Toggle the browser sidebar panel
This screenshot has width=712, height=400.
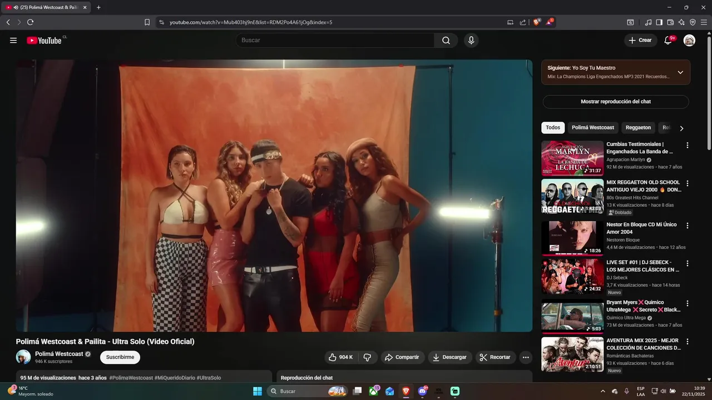pyautogui.click(x=659, y=22)
